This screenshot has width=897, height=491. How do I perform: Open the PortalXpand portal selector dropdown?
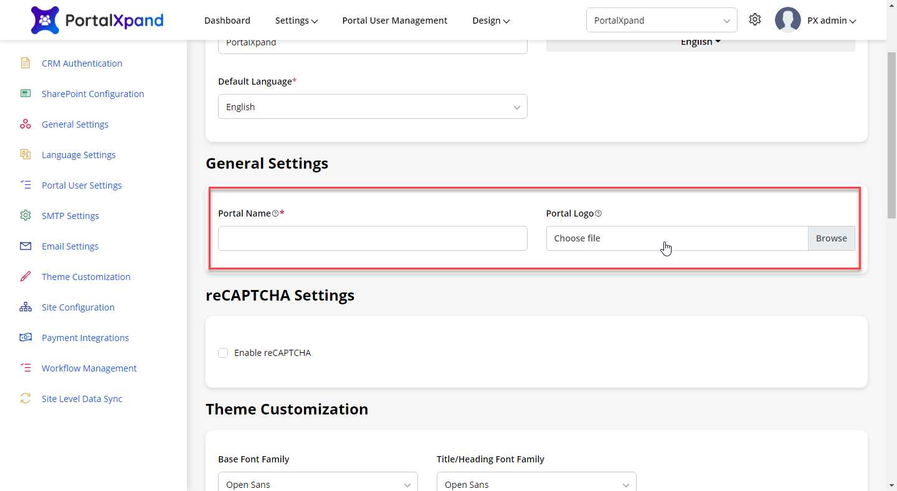[x=662, y=21]
